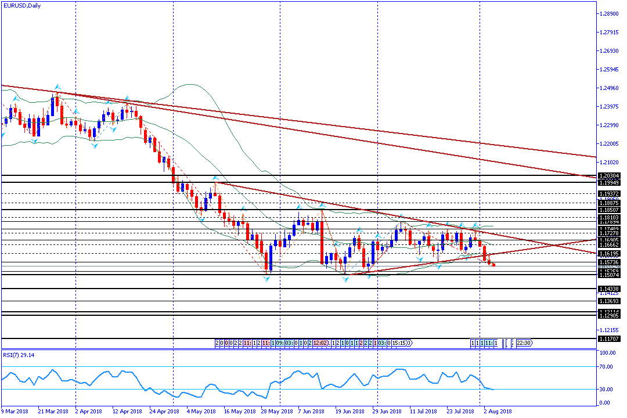Select the 1.20304 price level label

pyautogui.click(x=609, y=175)
